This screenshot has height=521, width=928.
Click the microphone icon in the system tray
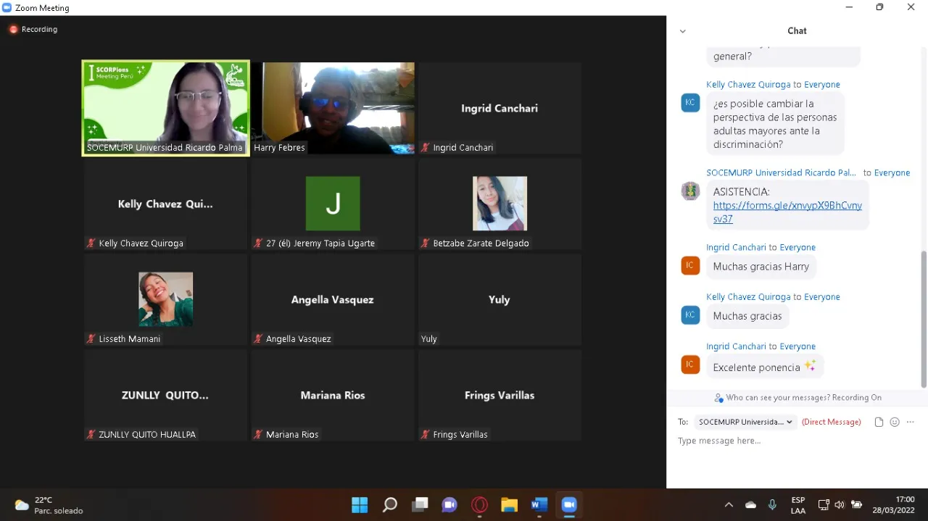point(771,504)
